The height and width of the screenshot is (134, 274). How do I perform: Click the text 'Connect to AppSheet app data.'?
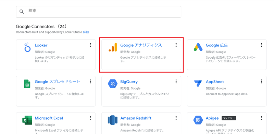click(227, 94)
